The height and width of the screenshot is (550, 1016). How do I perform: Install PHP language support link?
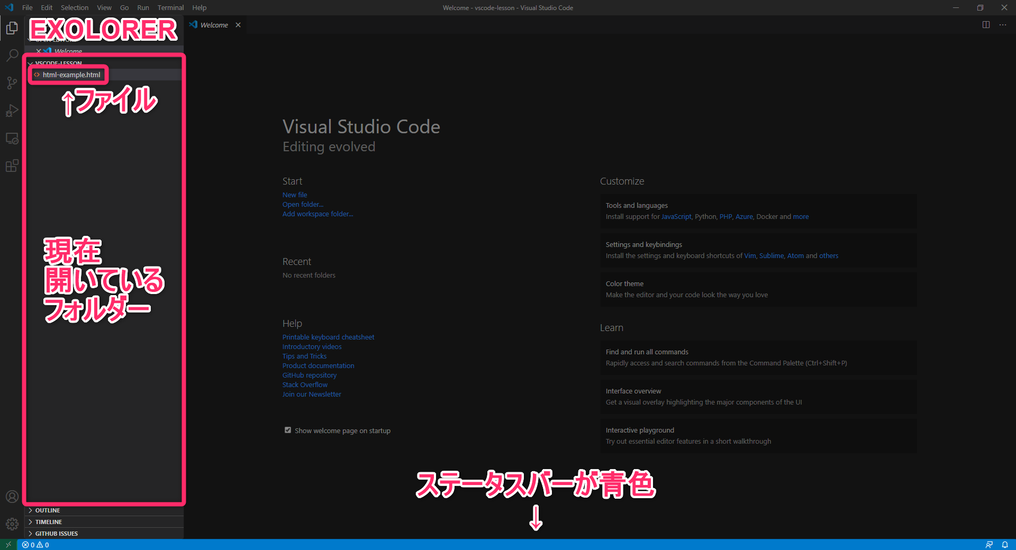[x=725, y=216]
